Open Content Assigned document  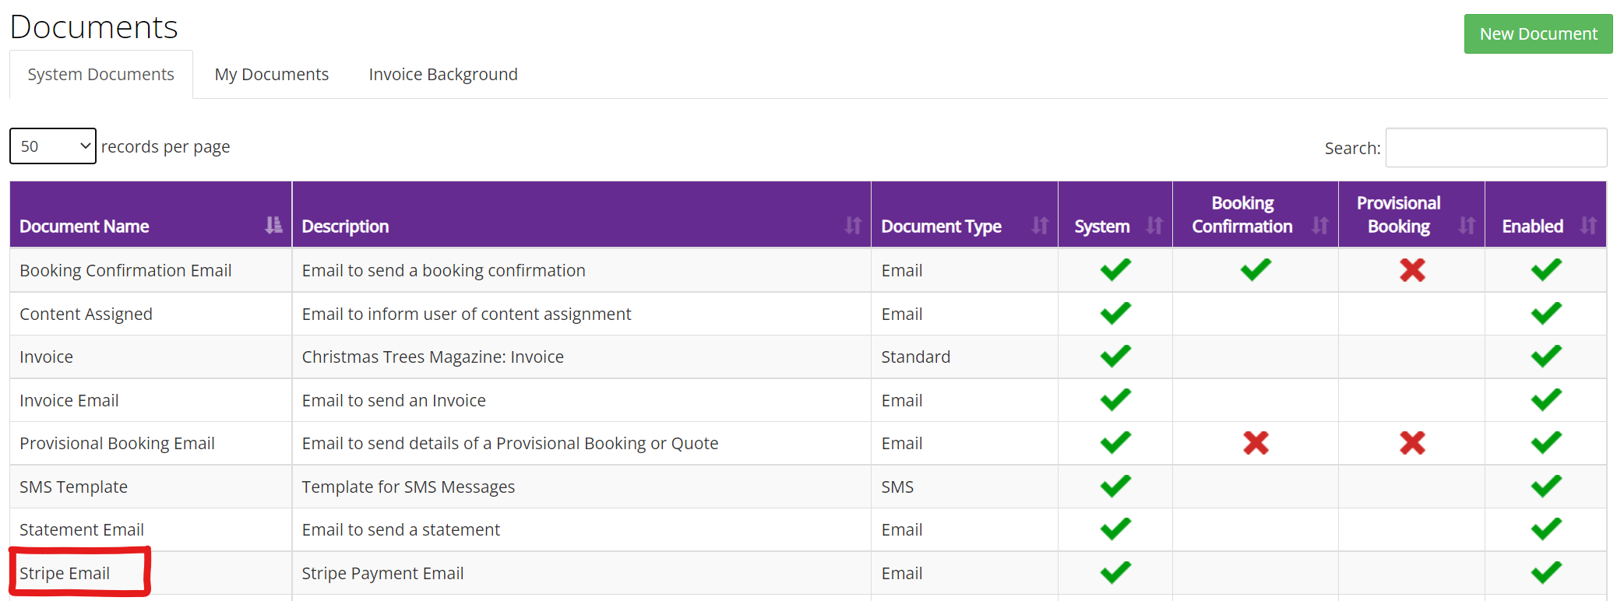click(86, 314)
